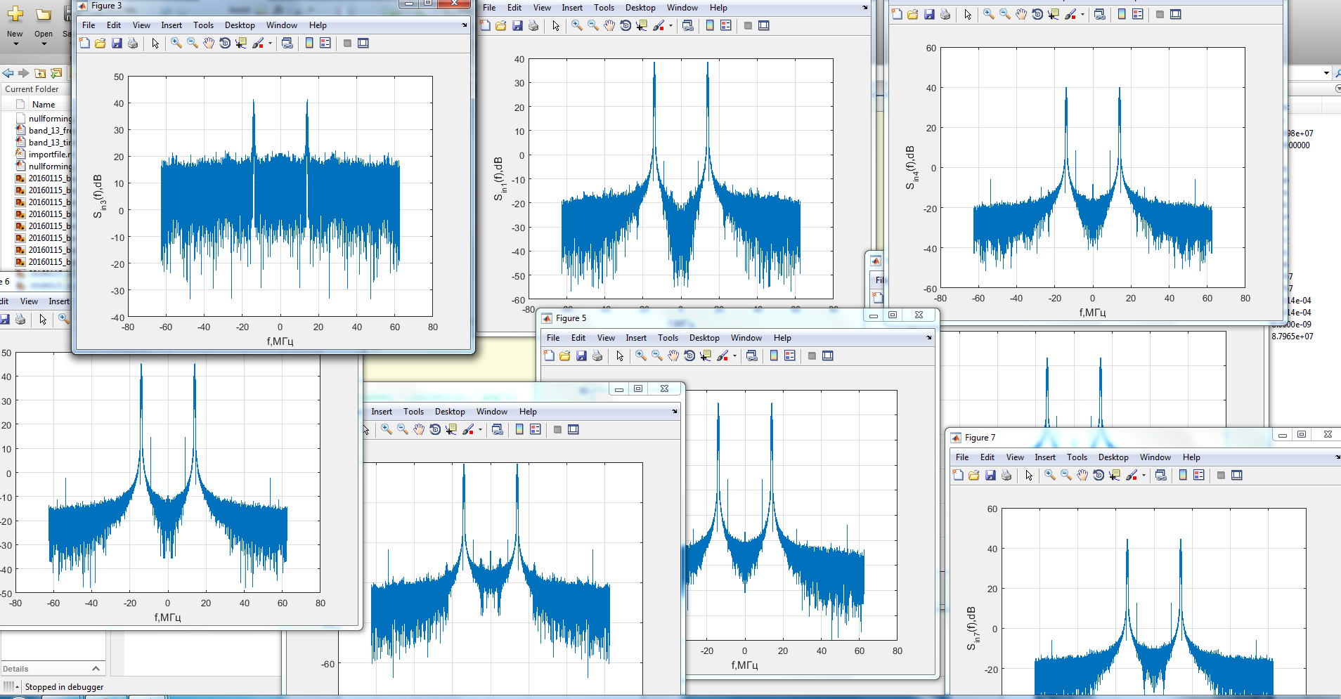This screenshot has width=1341, height=699.
Task: Toggle the colorbar in Figure 7
Action: pyautogui.click(x=1183, y=476)
